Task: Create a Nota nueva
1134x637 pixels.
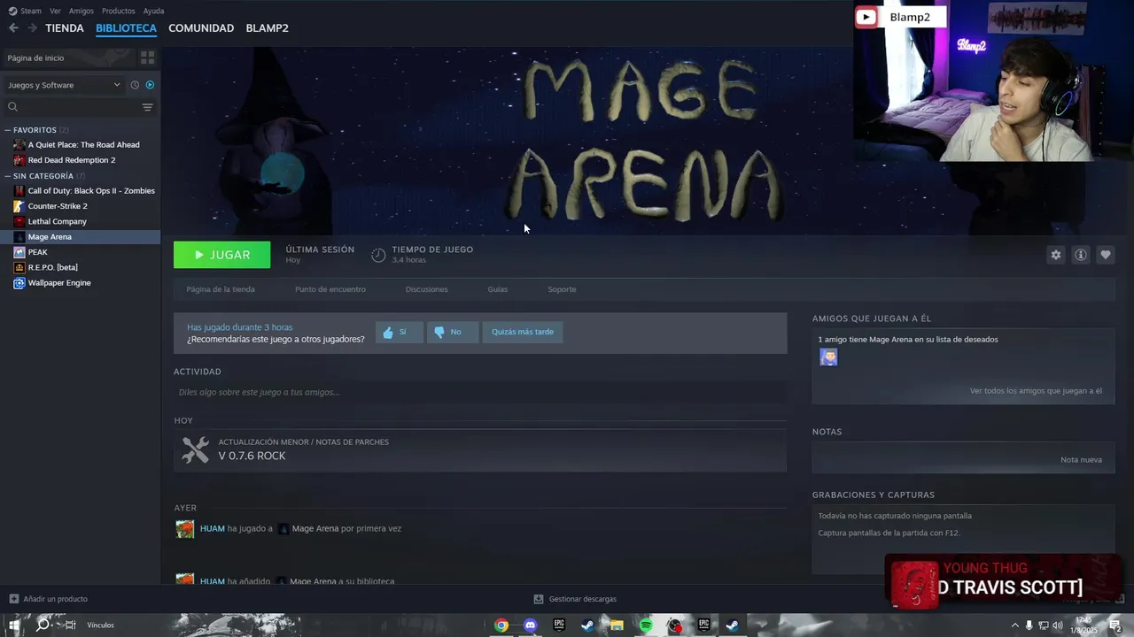Action: [x=1081, y=460]
